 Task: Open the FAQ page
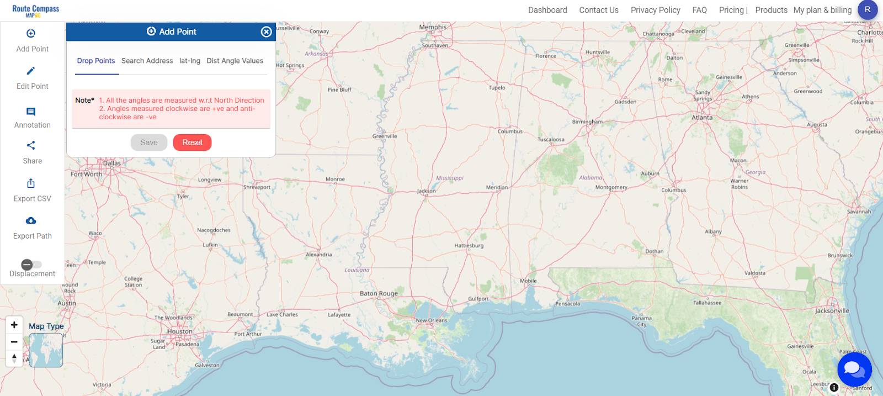[x=700, y=10]
